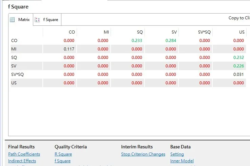Open the Stop Criterion Changes link
Screen dimensions: 250x166
coord(143,154)
